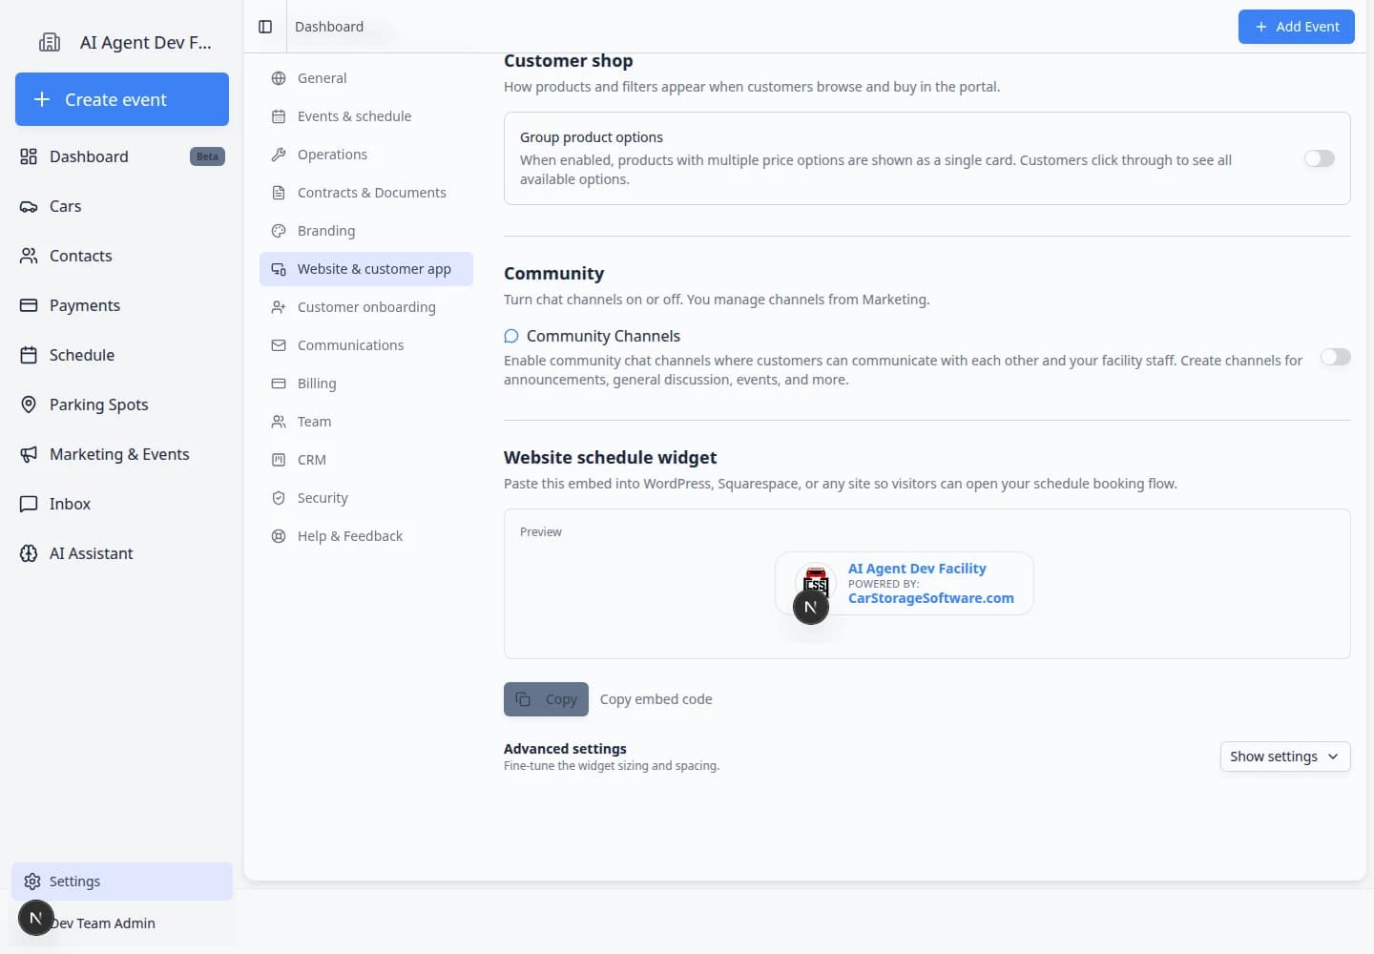Click the Operations wrench icon
1374x954 pixels.
(x=279, y=155)
